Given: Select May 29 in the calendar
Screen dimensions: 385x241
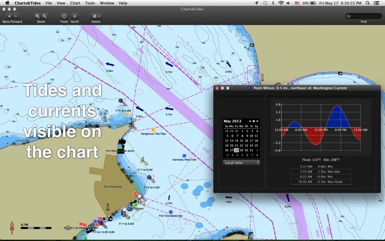Looking at the screenshot, I should [242, 150].
